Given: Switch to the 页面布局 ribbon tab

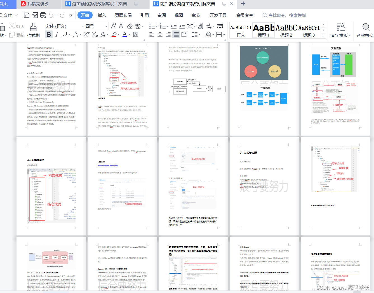Looking at the screenshot, I should [123, 15].
